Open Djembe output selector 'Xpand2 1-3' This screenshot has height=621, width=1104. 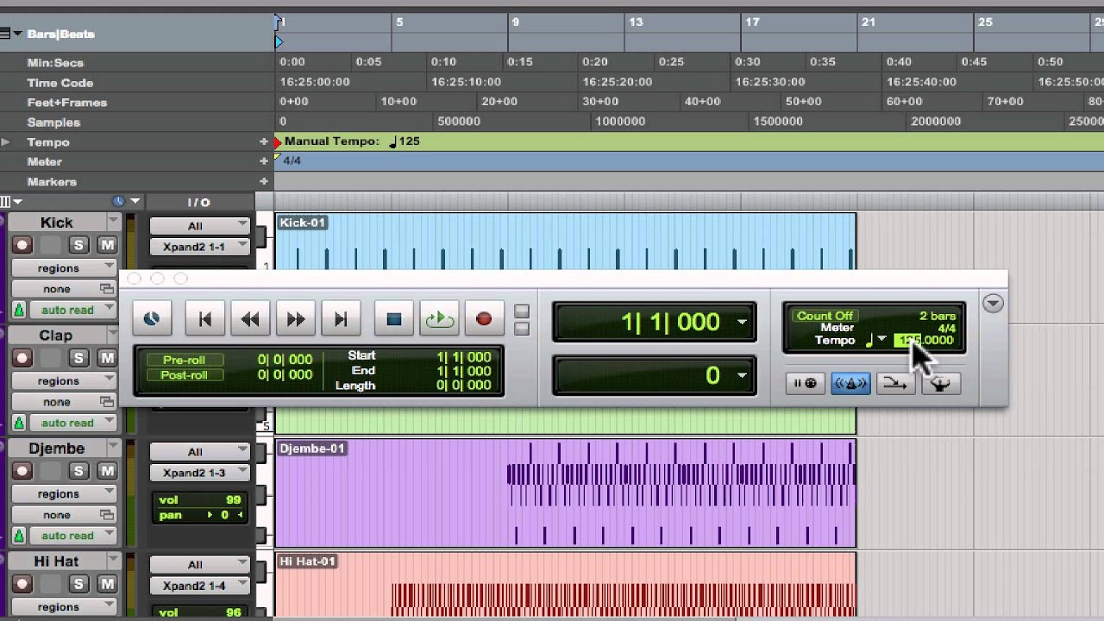[199, 473]
